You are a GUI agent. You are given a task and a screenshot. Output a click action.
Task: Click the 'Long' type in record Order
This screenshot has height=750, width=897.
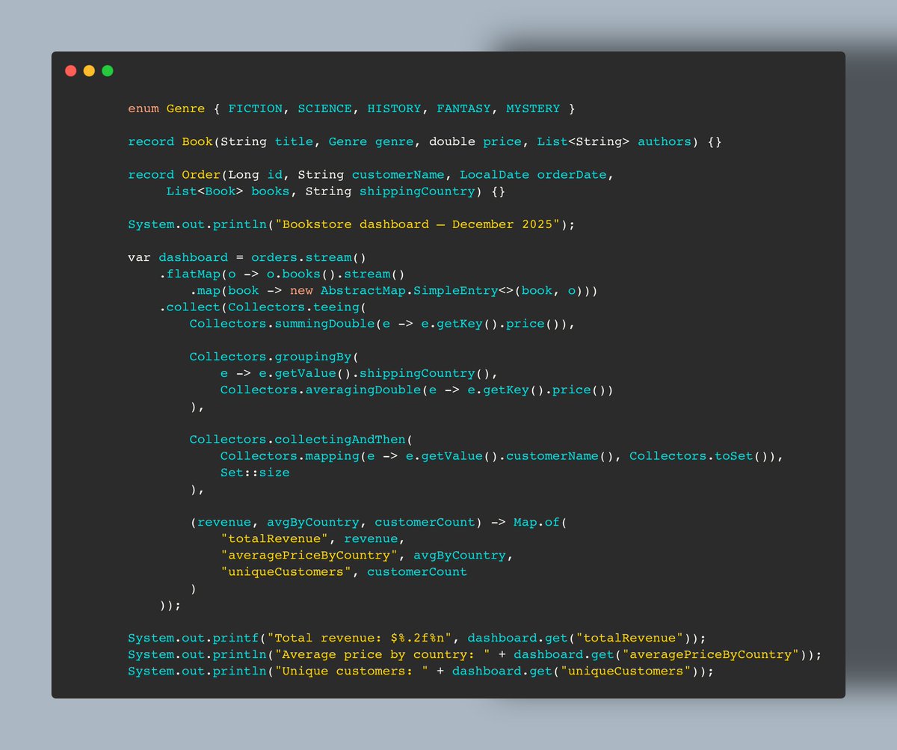pyautogui.click(x=243, y=175)
